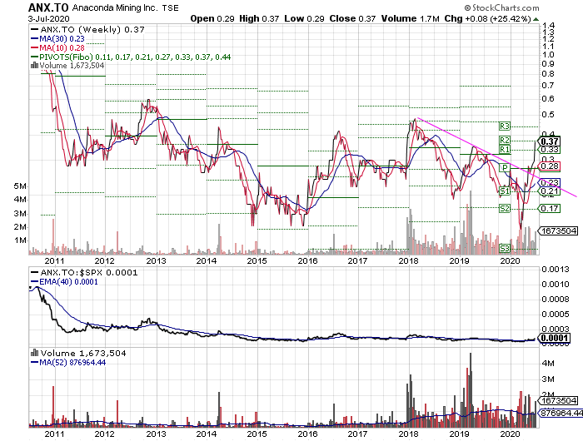This screenshot has width=583, height=441.
Task: Click the R2 pivot label
Action: [504, 140]
